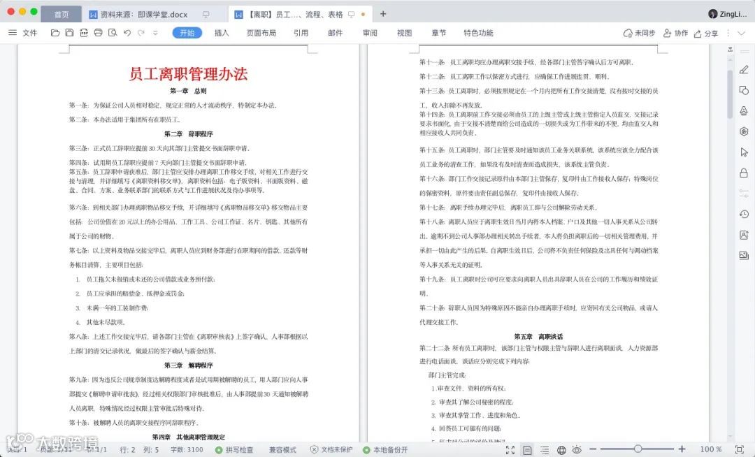Click the top-of-scrollbar jump icon
This screenshot has height=457, width=755.
click(x=731, y=49)
